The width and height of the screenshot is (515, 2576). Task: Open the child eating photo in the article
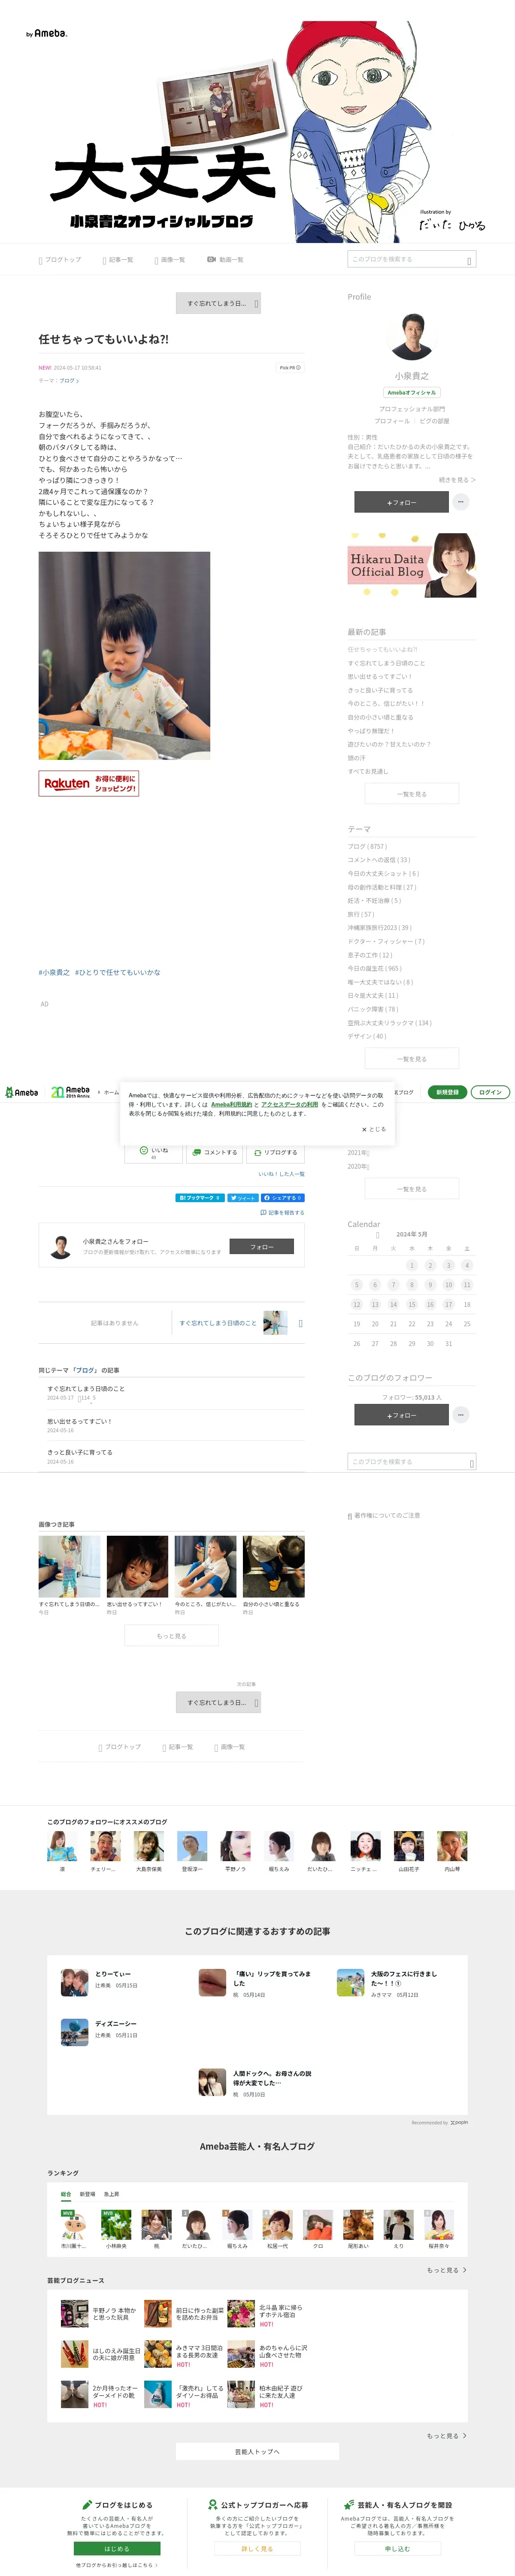[x=124, y=655]
